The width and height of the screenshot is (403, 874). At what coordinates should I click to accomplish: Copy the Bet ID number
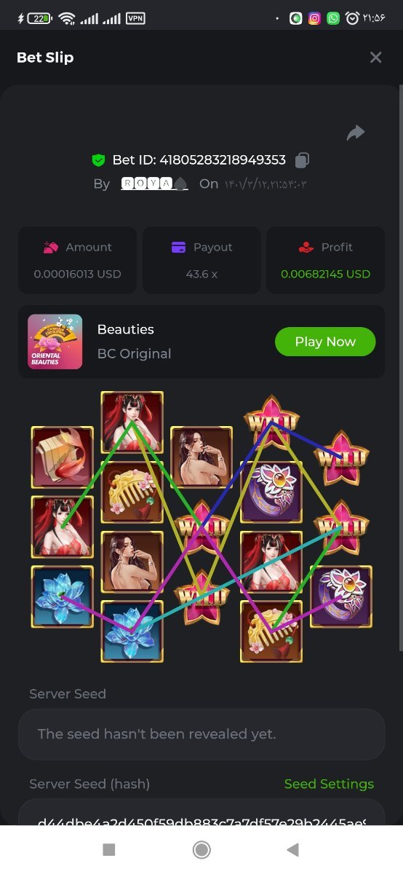coord(303,160)
